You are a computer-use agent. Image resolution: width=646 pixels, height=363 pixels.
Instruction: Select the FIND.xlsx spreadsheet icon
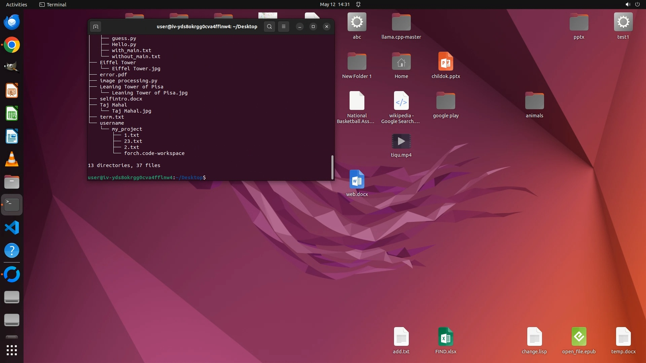click(x=445, y=337)
